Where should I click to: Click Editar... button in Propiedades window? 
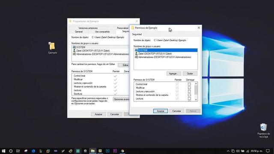pyautogui.click(x=124, y=65)
